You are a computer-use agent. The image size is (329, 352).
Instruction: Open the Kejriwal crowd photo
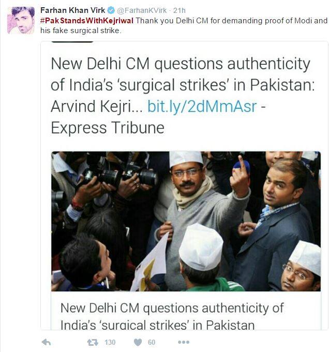click(186, 222)
